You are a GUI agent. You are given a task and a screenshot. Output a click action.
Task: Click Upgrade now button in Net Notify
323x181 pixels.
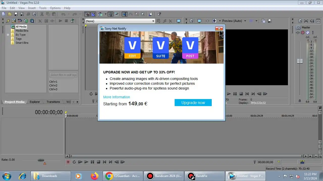(x=193, y=103)
